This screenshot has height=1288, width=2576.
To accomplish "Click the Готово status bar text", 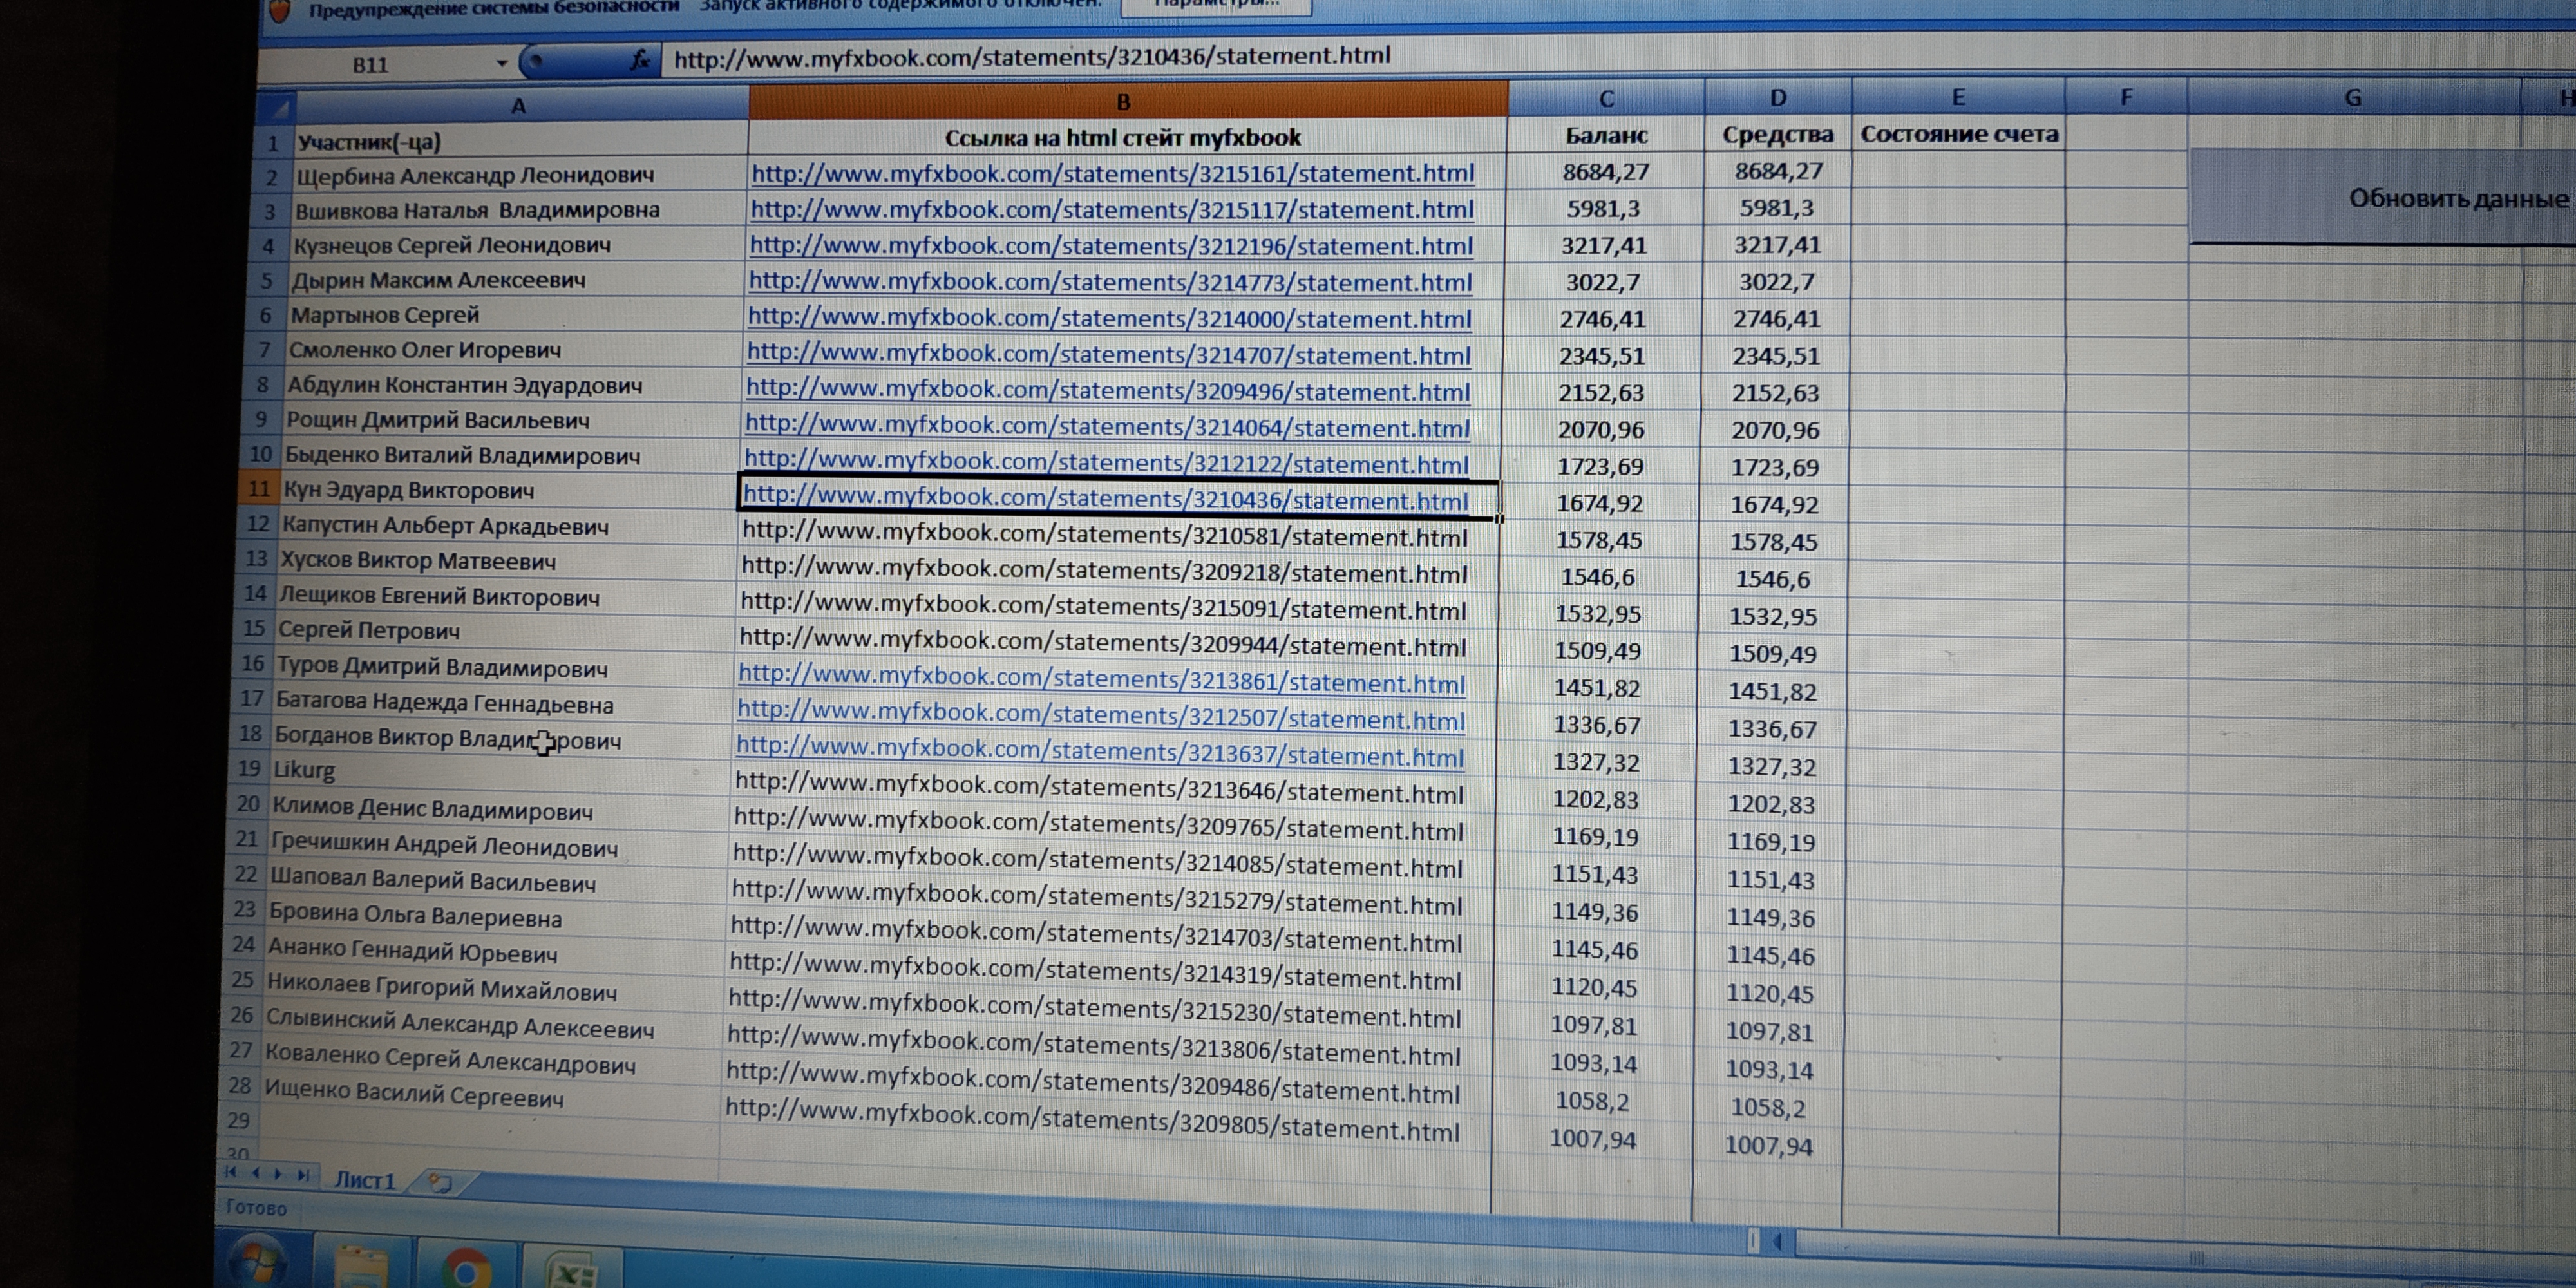I will click(256, 1207).
